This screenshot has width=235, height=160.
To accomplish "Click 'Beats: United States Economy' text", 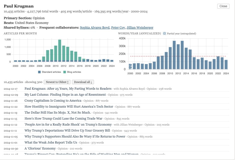I will coord(26,23).
